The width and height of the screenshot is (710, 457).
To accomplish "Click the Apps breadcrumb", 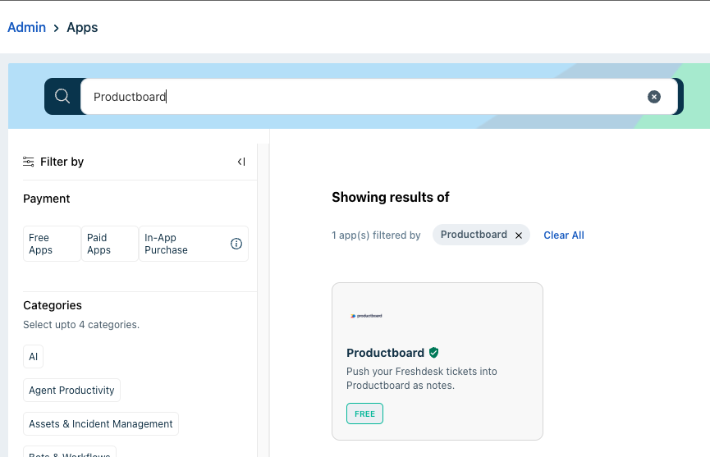I will coord(82,27).
